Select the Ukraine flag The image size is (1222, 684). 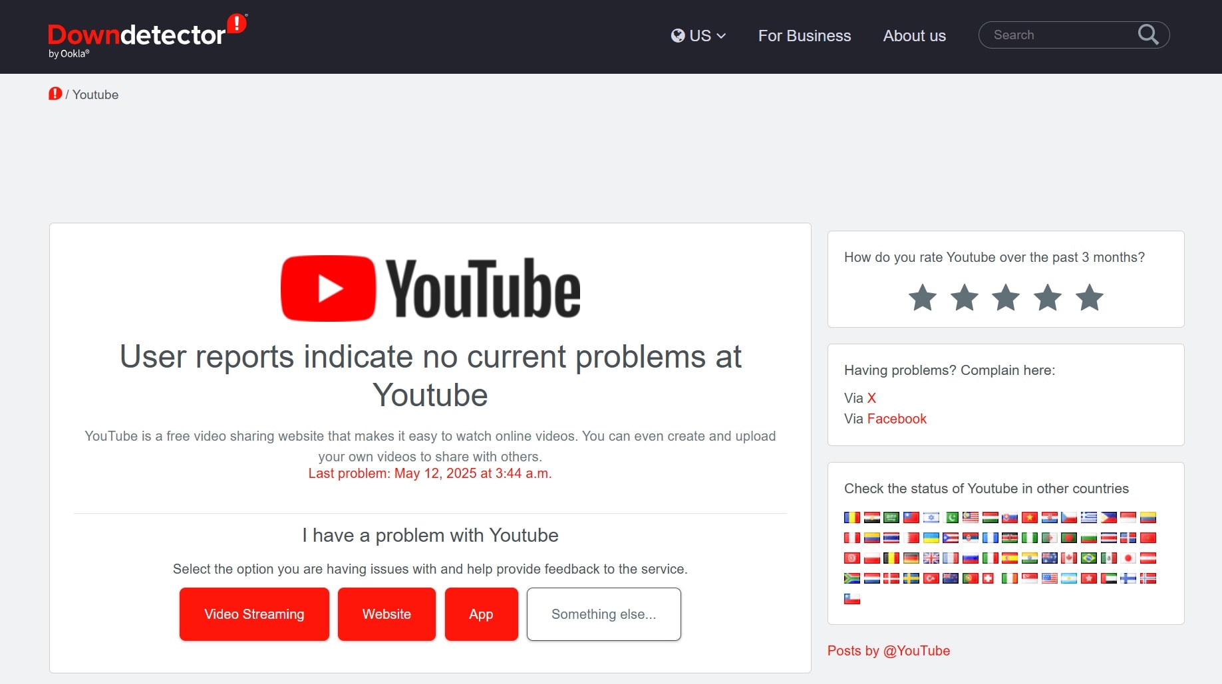tap(931, 538)
